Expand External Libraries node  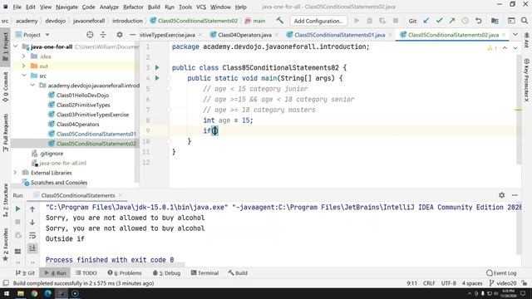pyautogui.click(x=15, y=173)
